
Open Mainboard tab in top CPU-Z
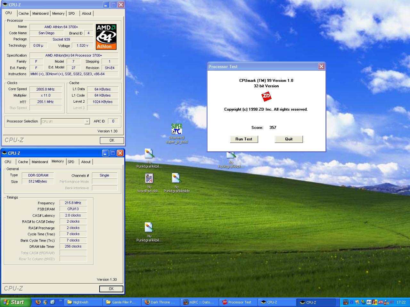pyautogui.click(x=40, y=13)
